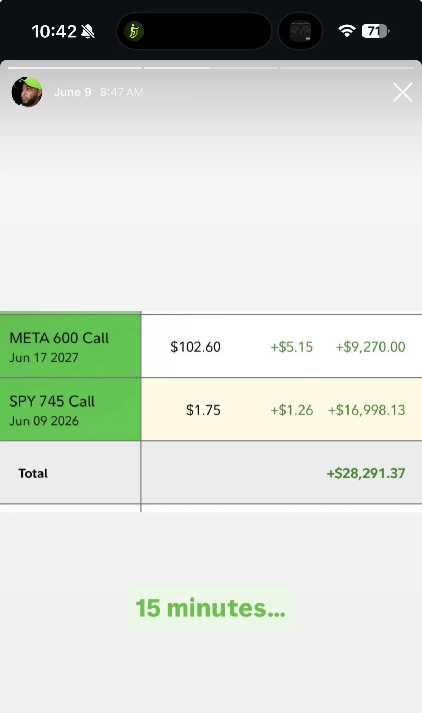Viewport: 422px width, 713px height.
Task: Tap the second story progress bar segment
Action: pyautogui.click(x=211, y=68)
